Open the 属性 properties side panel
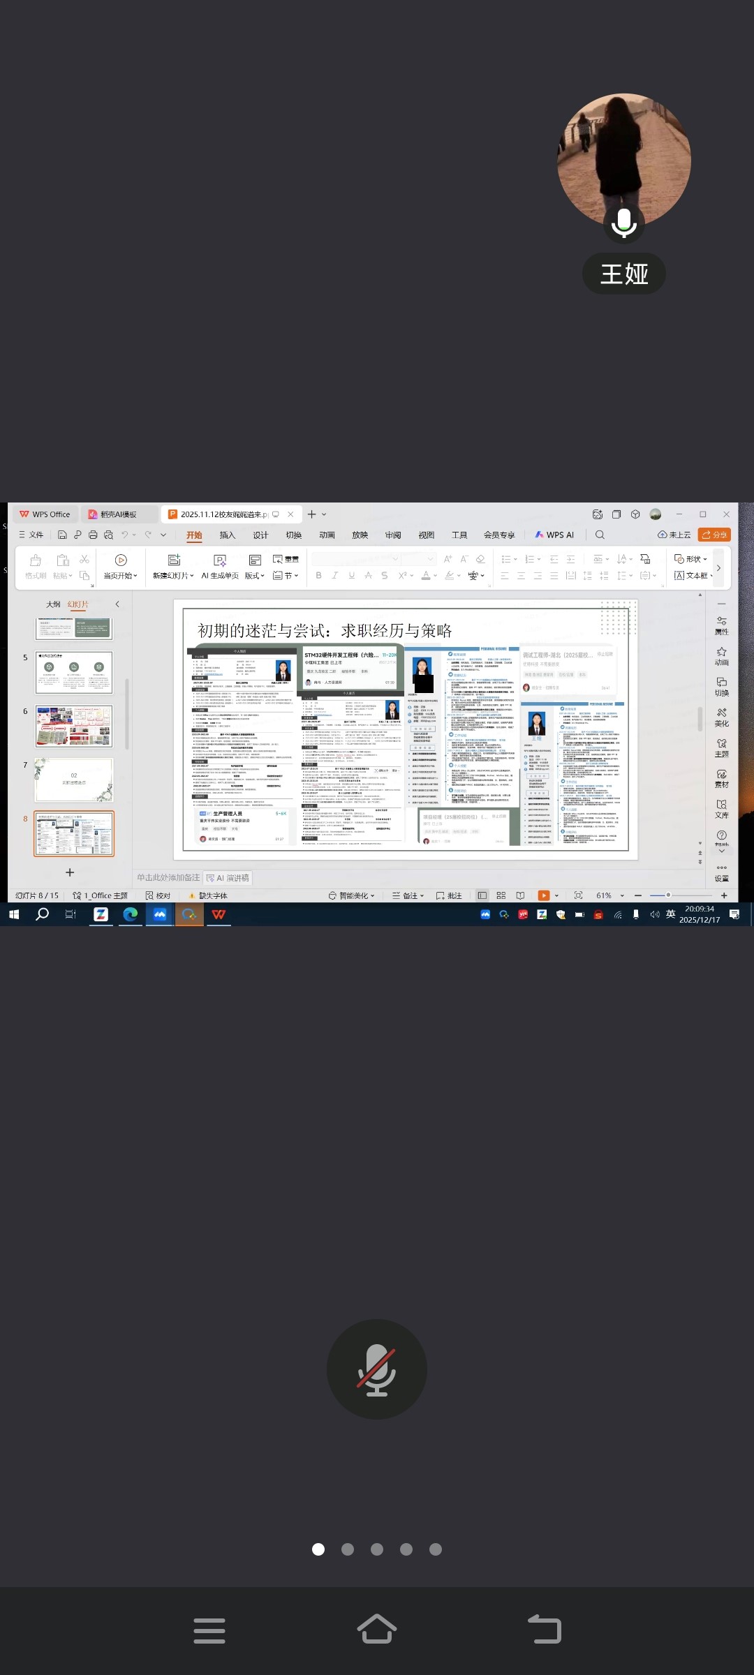The width and height of the screenshot is (754, 1675). click(721, 625)
